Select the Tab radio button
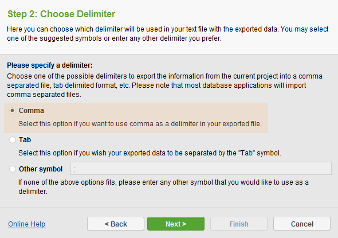Viewport: 338px width, 238px height. click(x=13, y=140)
